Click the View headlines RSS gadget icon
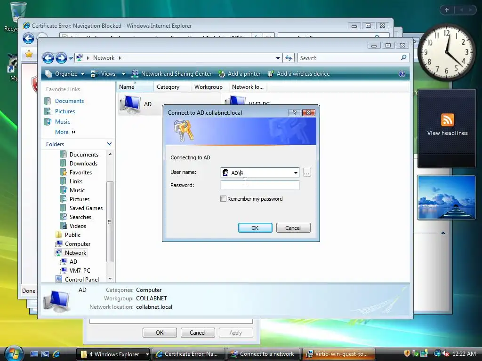482x361 pixels. pos(447,120)
